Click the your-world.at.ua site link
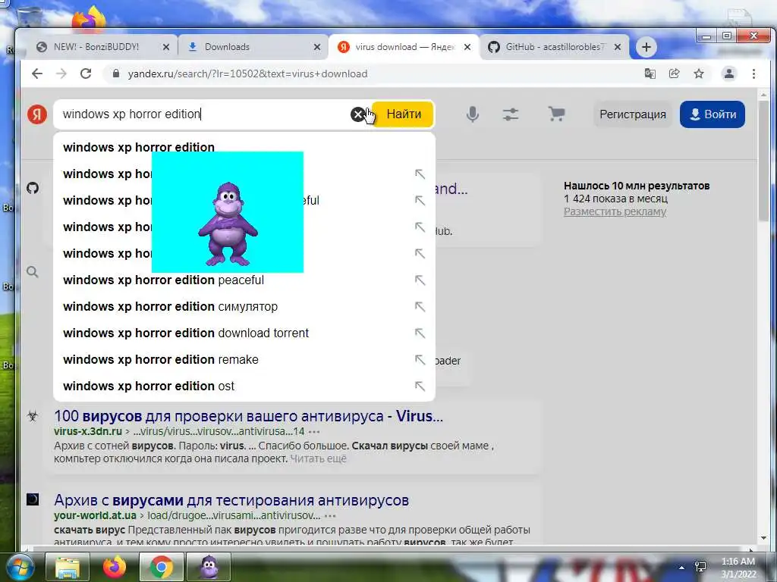Viewport: 777px width, 582px height. 95,515
